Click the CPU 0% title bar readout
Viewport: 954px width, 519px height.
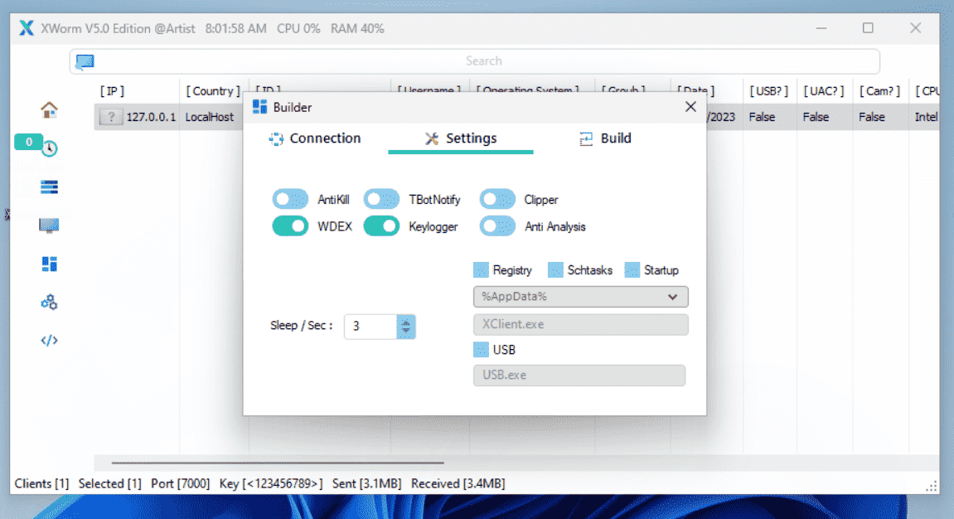(x=298, y=28)
